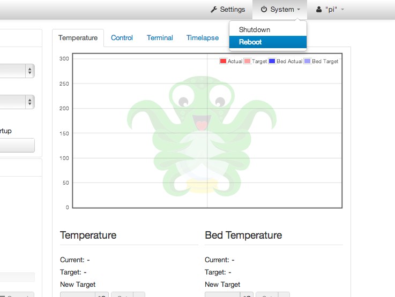Click the 150 axis label on chart
This screenshot has width=395, height=297.
coord(64,134)
